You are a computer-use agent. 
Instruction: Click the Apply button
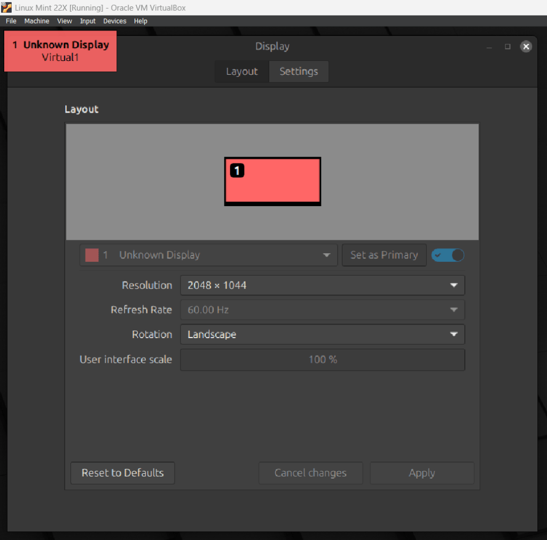[x=421, y=473]
